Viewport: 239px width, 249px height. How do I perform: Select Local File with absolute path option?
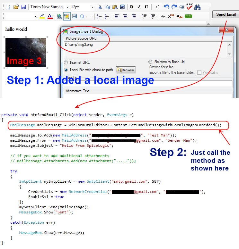click(66, 70)
